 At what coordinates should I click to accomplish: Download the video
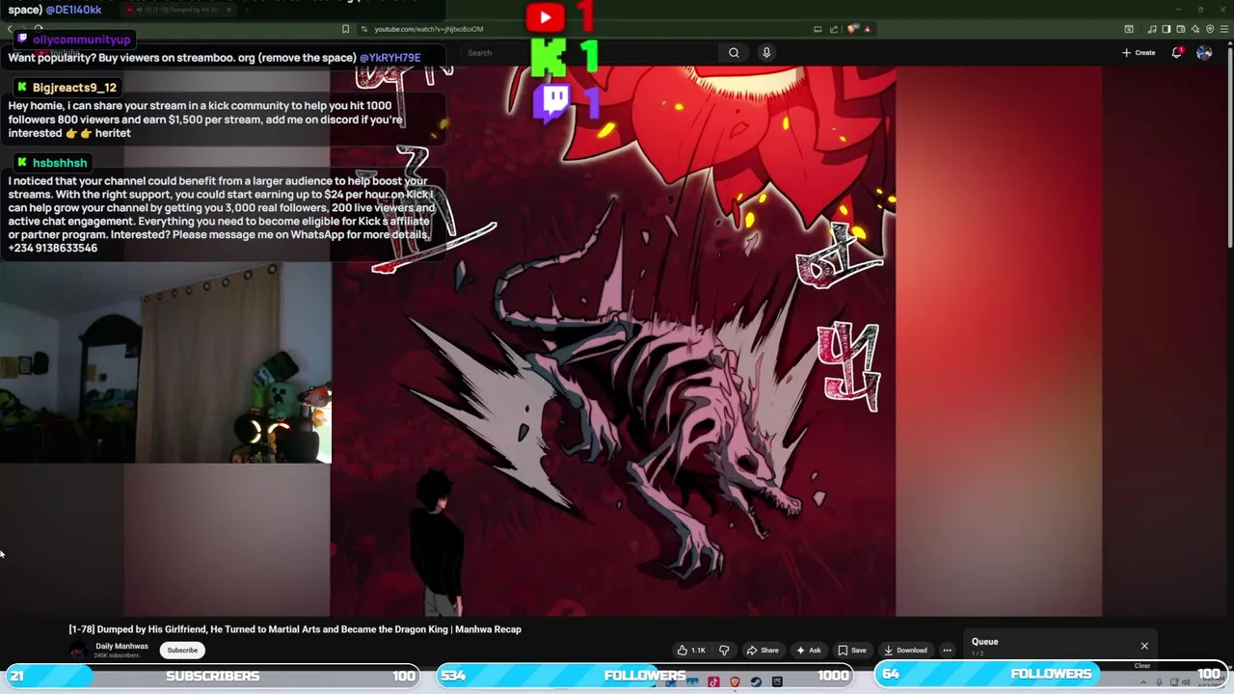point(905,651)
